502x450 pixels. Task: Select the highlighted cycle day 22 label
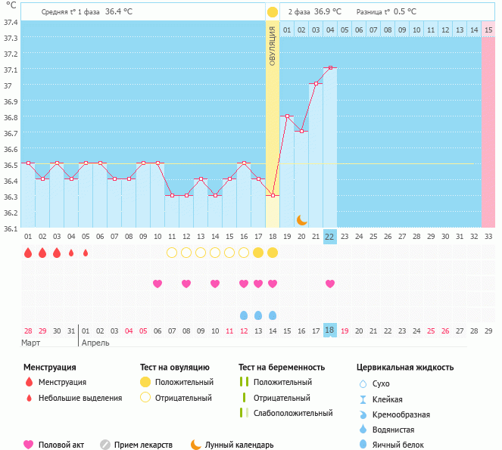329,236
